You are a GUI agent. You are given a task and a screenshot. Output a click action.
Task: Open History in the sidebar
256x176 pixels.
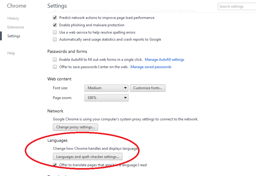13,18
